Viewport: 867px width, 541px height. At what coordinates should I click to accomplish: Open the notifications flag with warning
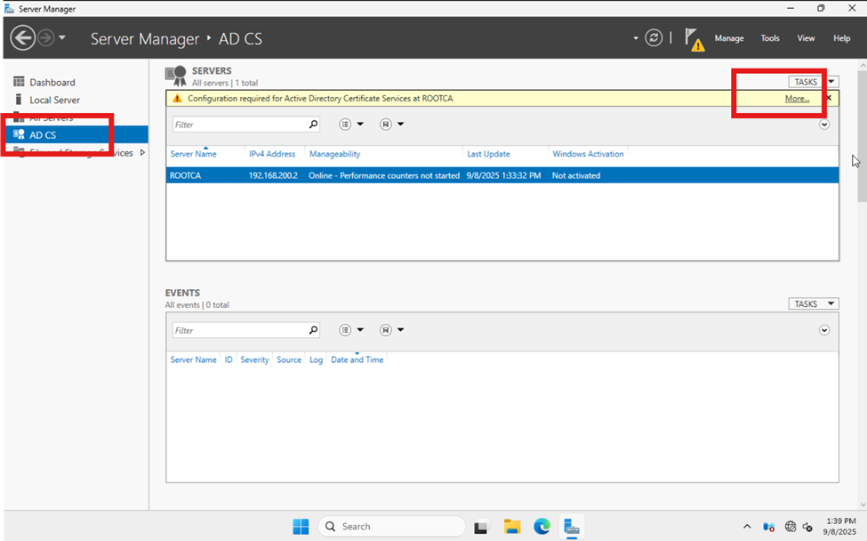coord(694,39)
